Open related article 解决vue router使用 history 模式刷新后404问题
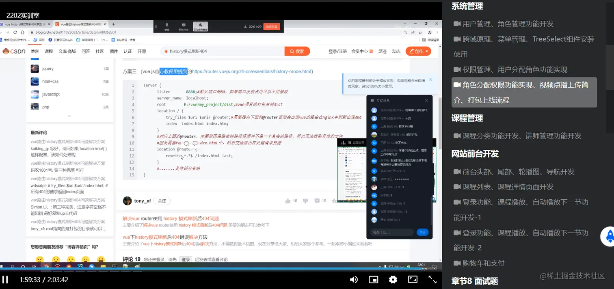 171,218
